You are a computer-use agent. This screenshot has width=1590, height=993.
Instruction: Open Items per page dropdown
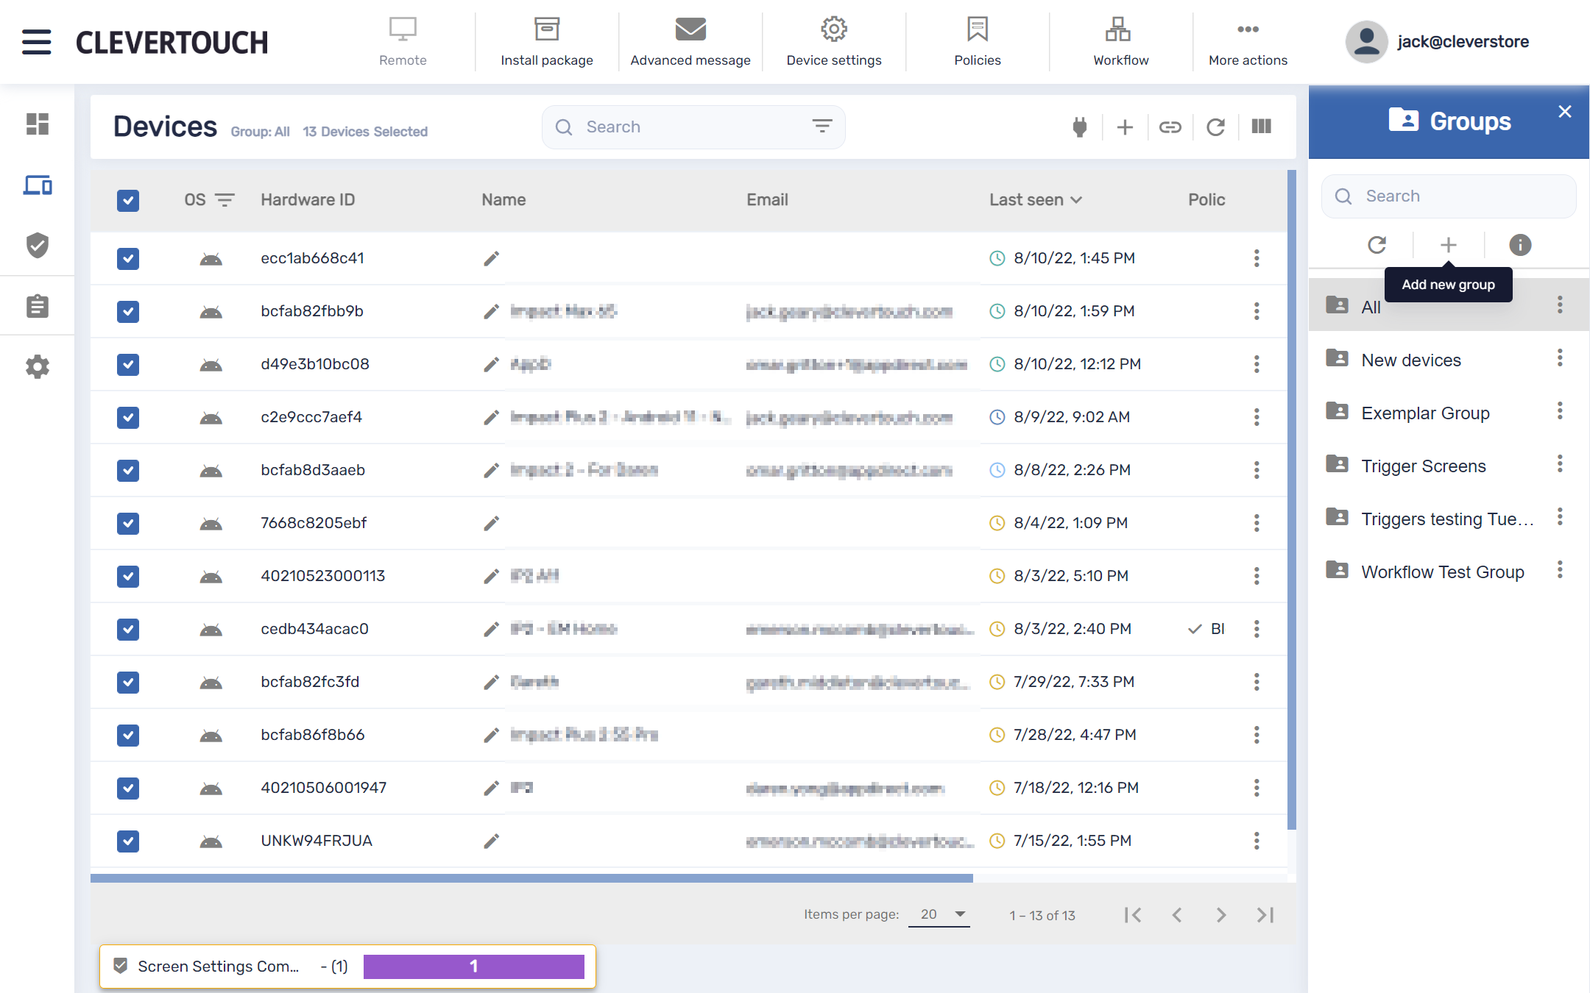[x=939, y=914]
